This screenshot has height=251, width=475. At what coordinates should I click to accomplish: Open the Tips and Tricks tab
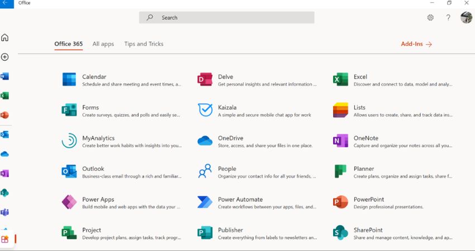(x=144, y=44)
